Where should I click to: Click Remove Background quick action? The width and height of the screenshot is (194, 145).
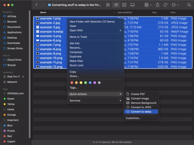click(143, 103)
